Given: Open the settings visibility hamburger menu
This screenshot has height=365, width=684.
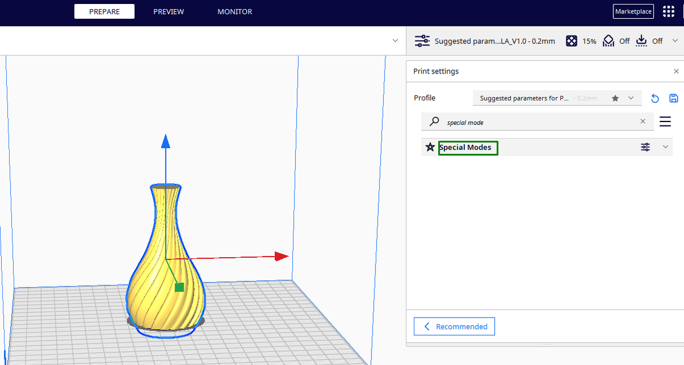Looking at the screenshot, I should pyautogui.click(x=665, y=121).
